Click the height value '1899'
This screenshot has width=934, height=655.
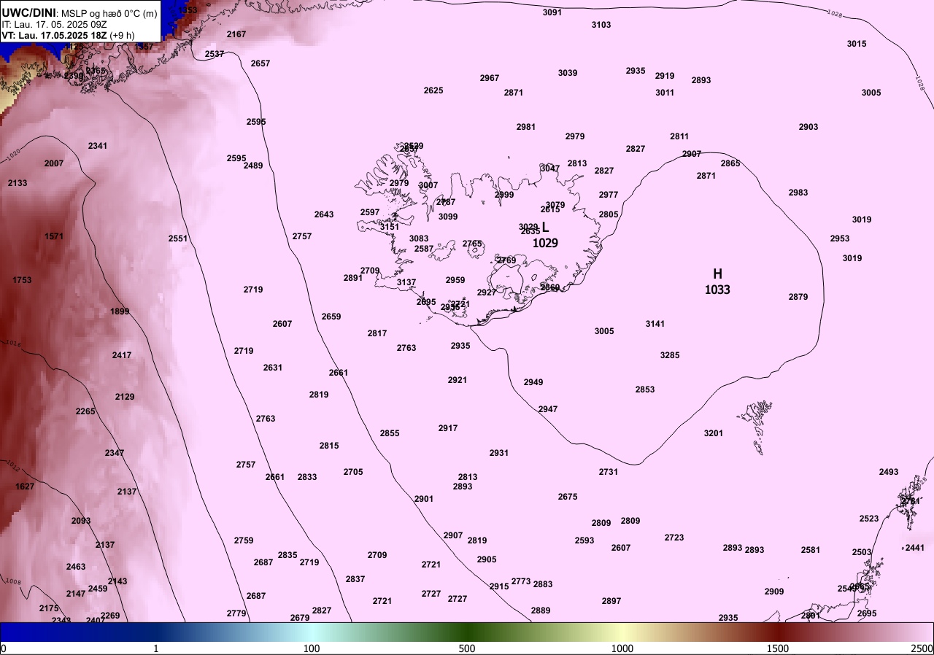(120, 311)
